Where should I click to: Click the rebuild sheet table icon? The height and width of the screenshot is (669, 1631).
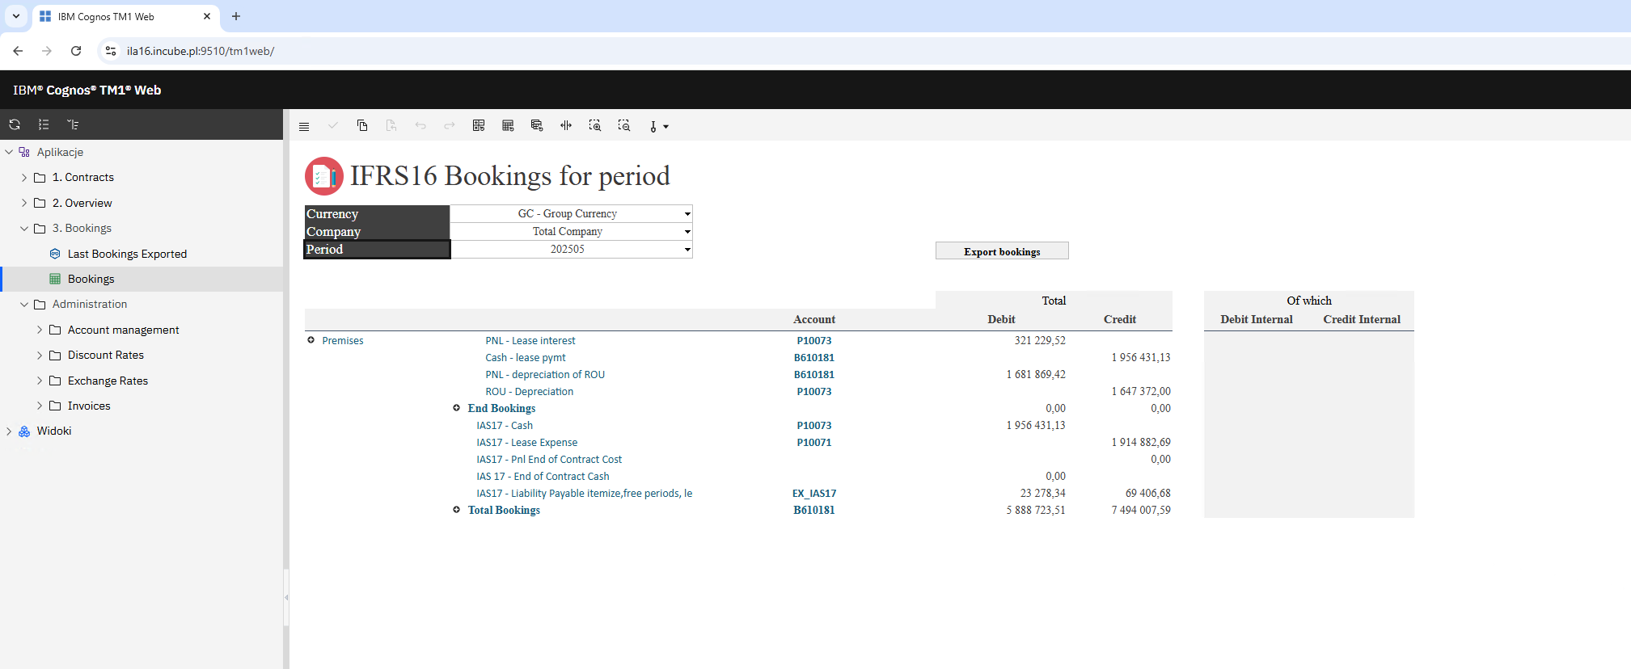508,126
